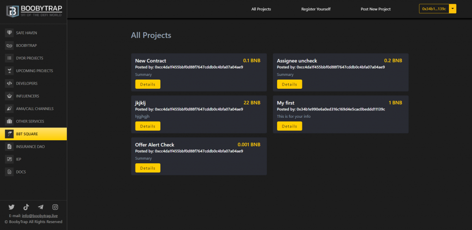Select INFLUENCERS label in the sidebar
472x230 pixels.
(27, 96)
